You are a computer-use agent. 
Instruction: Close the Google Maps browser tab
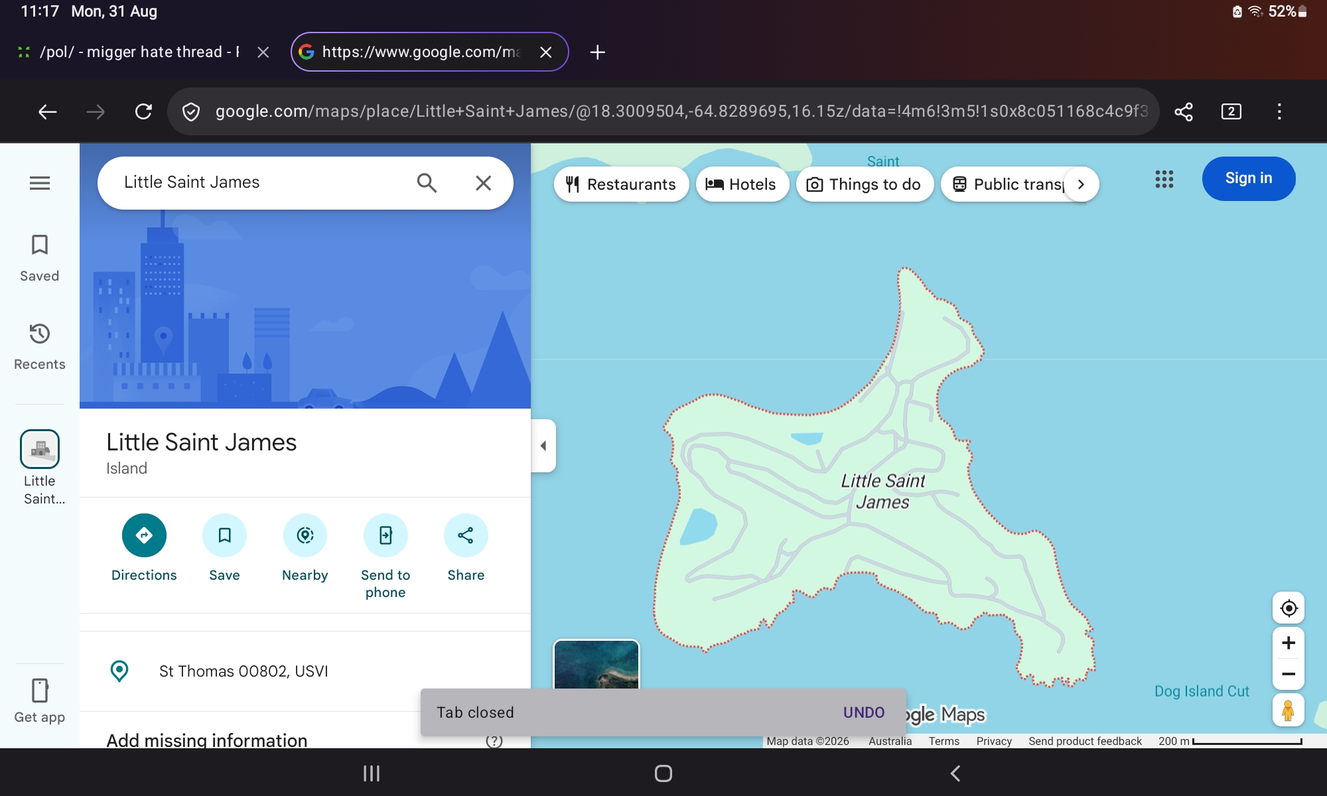point(546,52)
